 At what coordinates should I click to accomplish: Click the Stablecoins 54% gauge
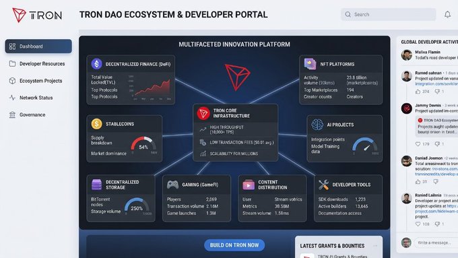click(x=143, y=145)
